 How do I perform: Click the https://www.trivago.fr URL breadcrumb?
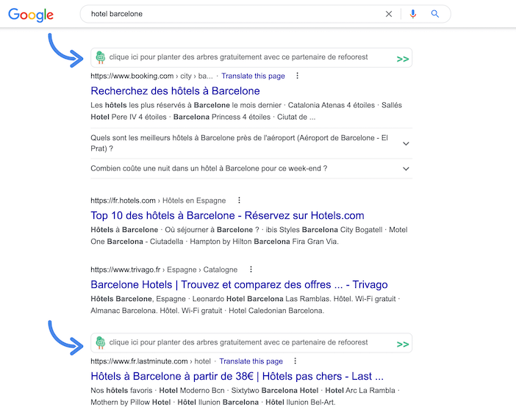[x=164, y=270]
